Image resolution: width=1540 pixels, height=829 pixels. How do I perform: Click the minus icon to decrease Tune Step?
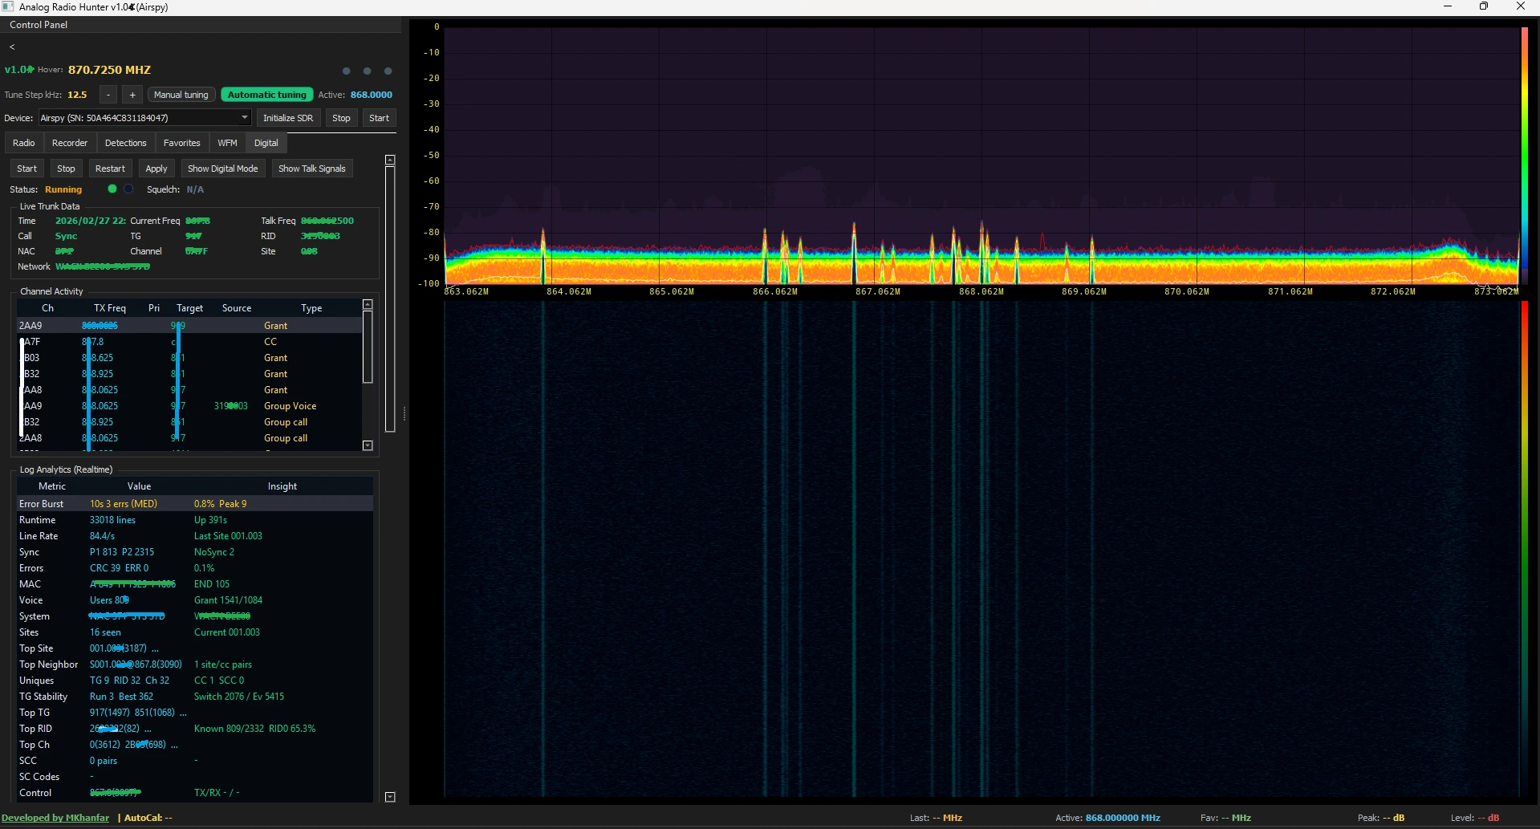click(108, 95)
